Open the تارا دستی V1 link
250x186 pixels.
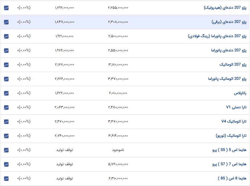coord(236,107)
